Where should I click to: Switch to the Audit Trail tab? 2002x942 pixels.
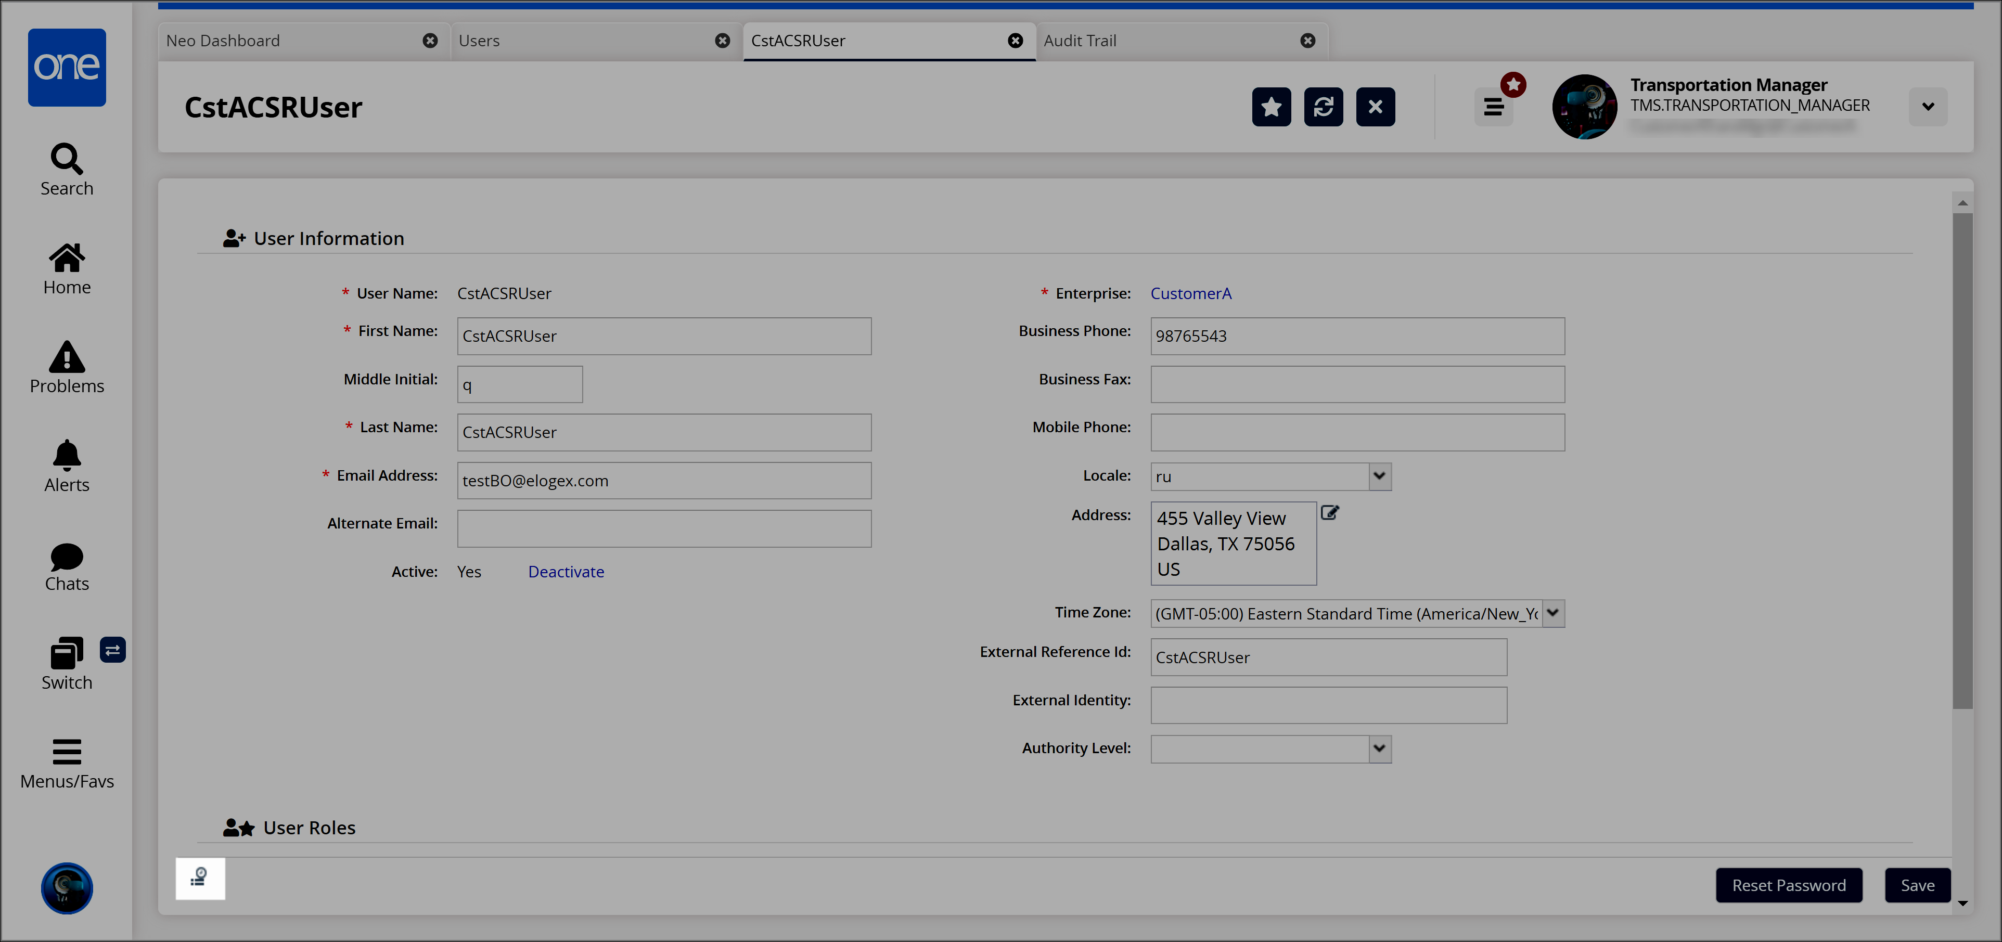[1080, 41]
